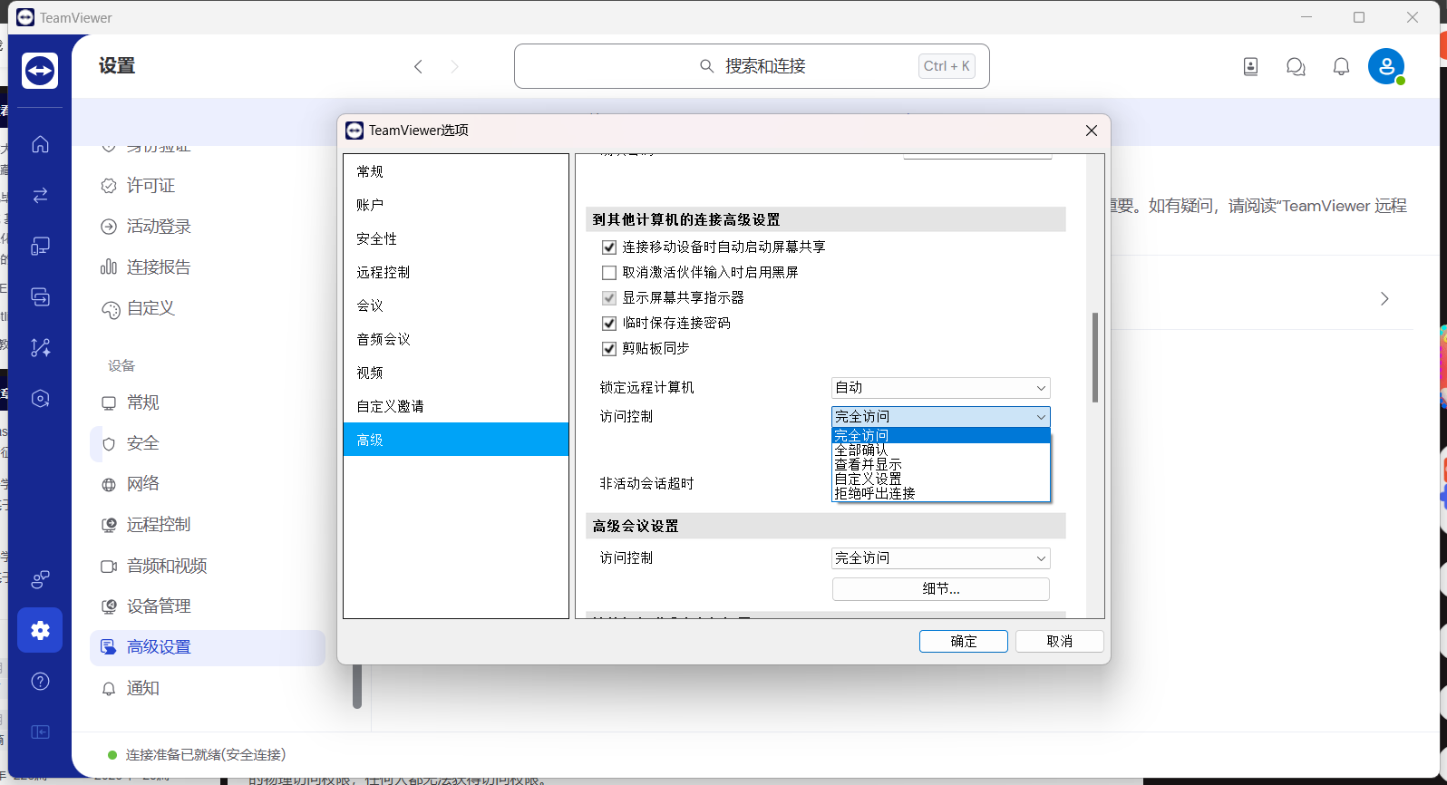
Task: Enable 取消激活伙伴输入时启用黑屏 checkbox
Action: point(609,272)
